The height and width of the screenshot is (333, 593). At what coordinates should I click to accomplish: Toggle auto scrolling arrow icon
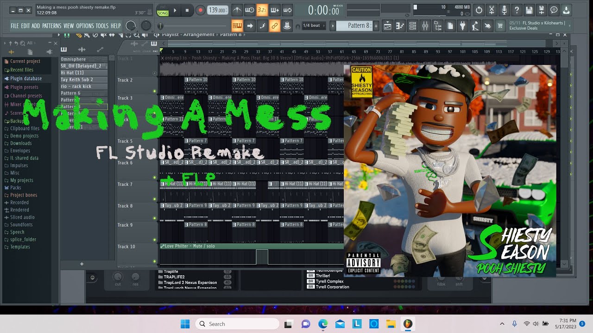click(x=250, y=25)
